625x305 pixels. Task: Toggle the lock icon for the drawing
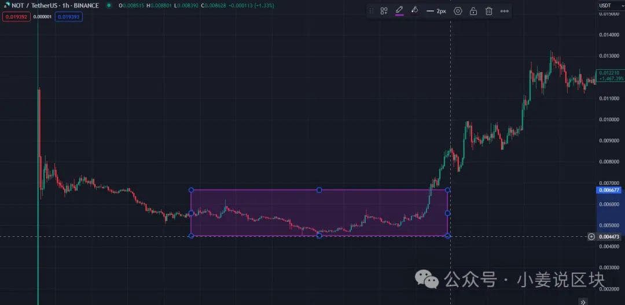(473, 11)
